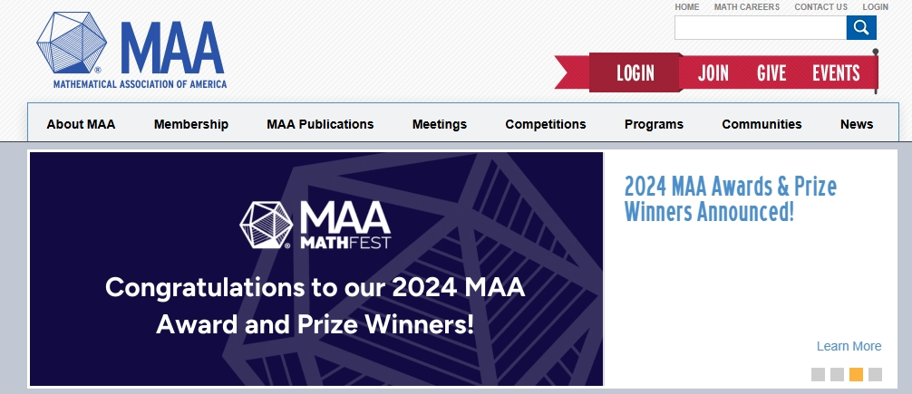
Task: Expand the MAA Publications menu
Action: 320,124
